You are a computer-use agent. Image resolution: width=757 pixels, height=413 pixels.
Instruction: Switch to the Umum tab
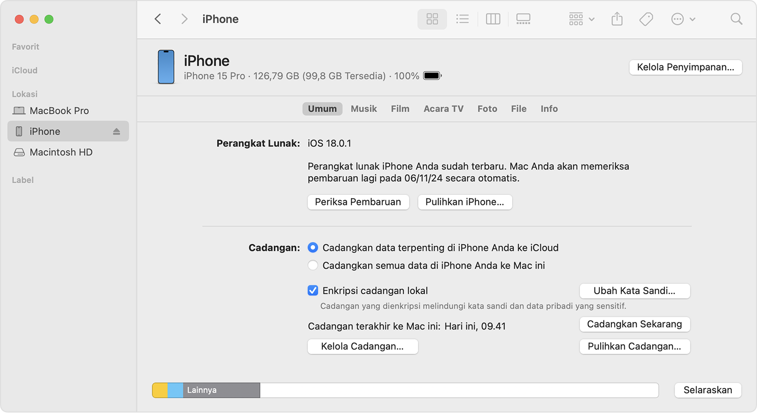pos(322,109)
